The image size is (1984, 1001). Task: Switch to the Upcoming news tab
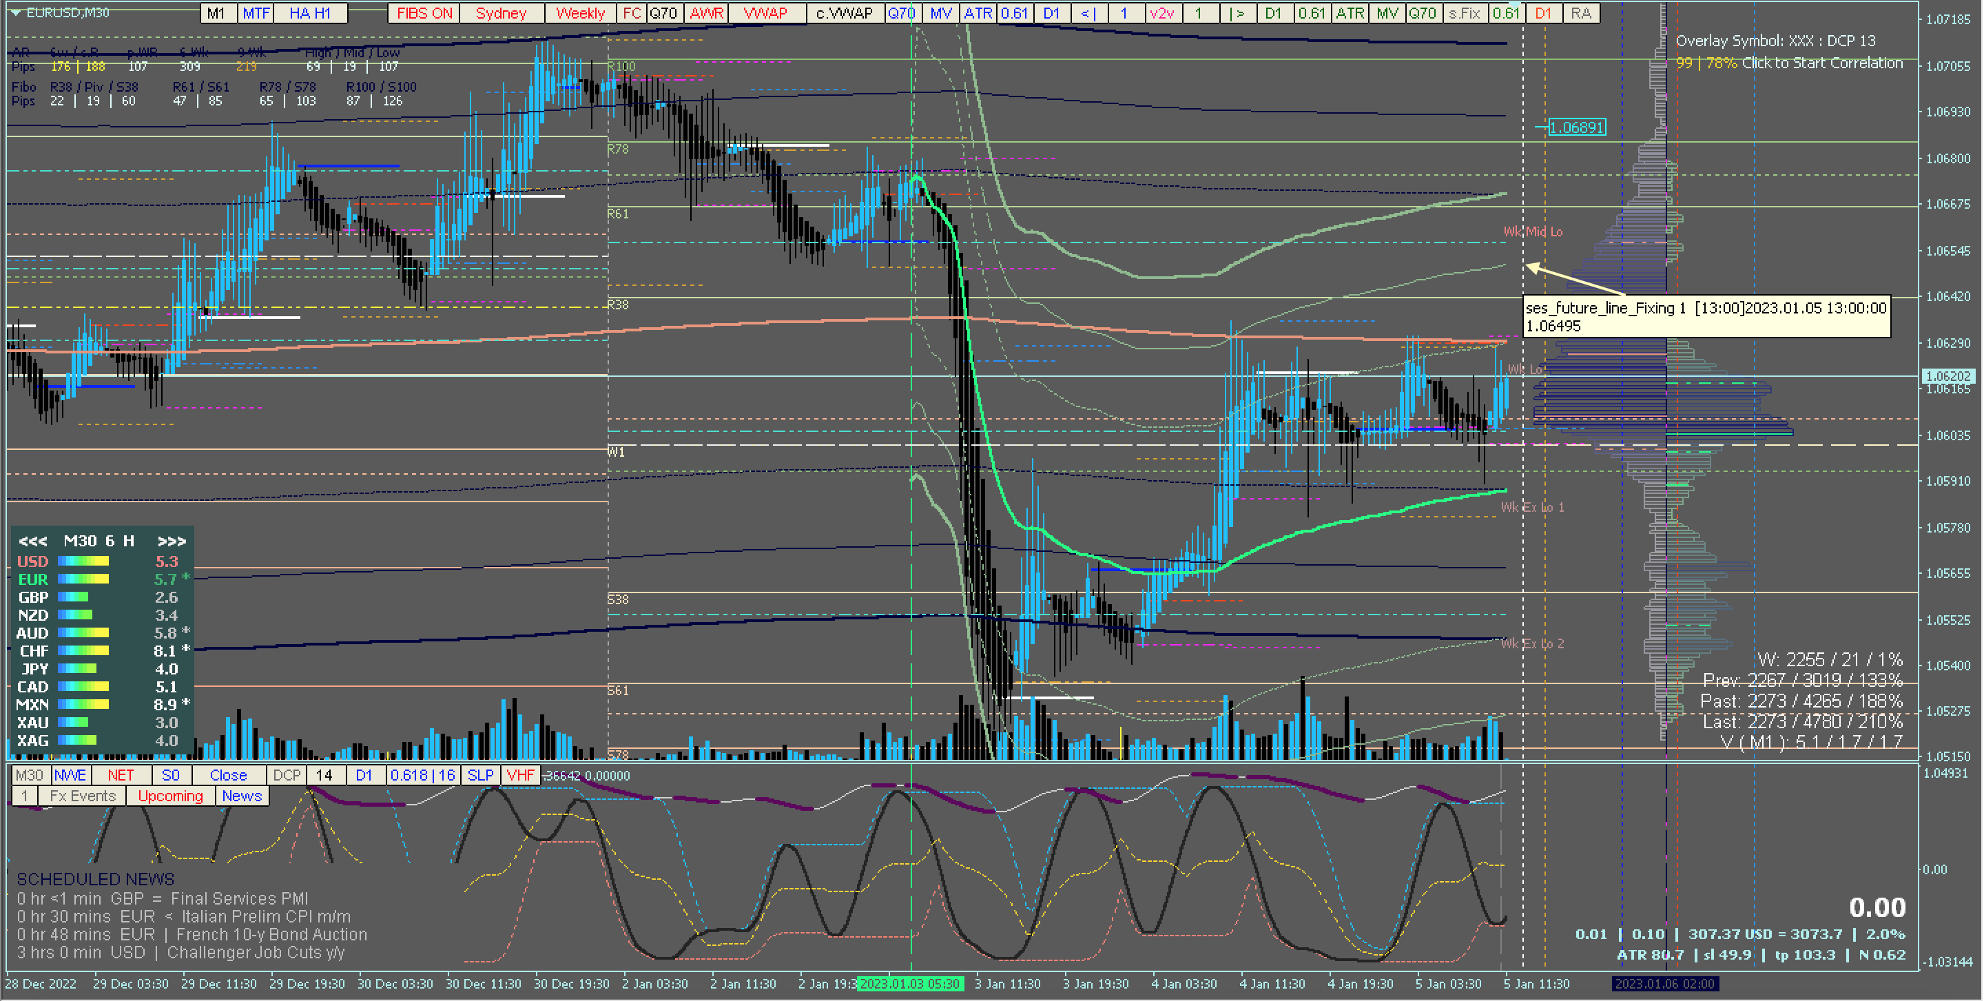click(x=170, y=796)
